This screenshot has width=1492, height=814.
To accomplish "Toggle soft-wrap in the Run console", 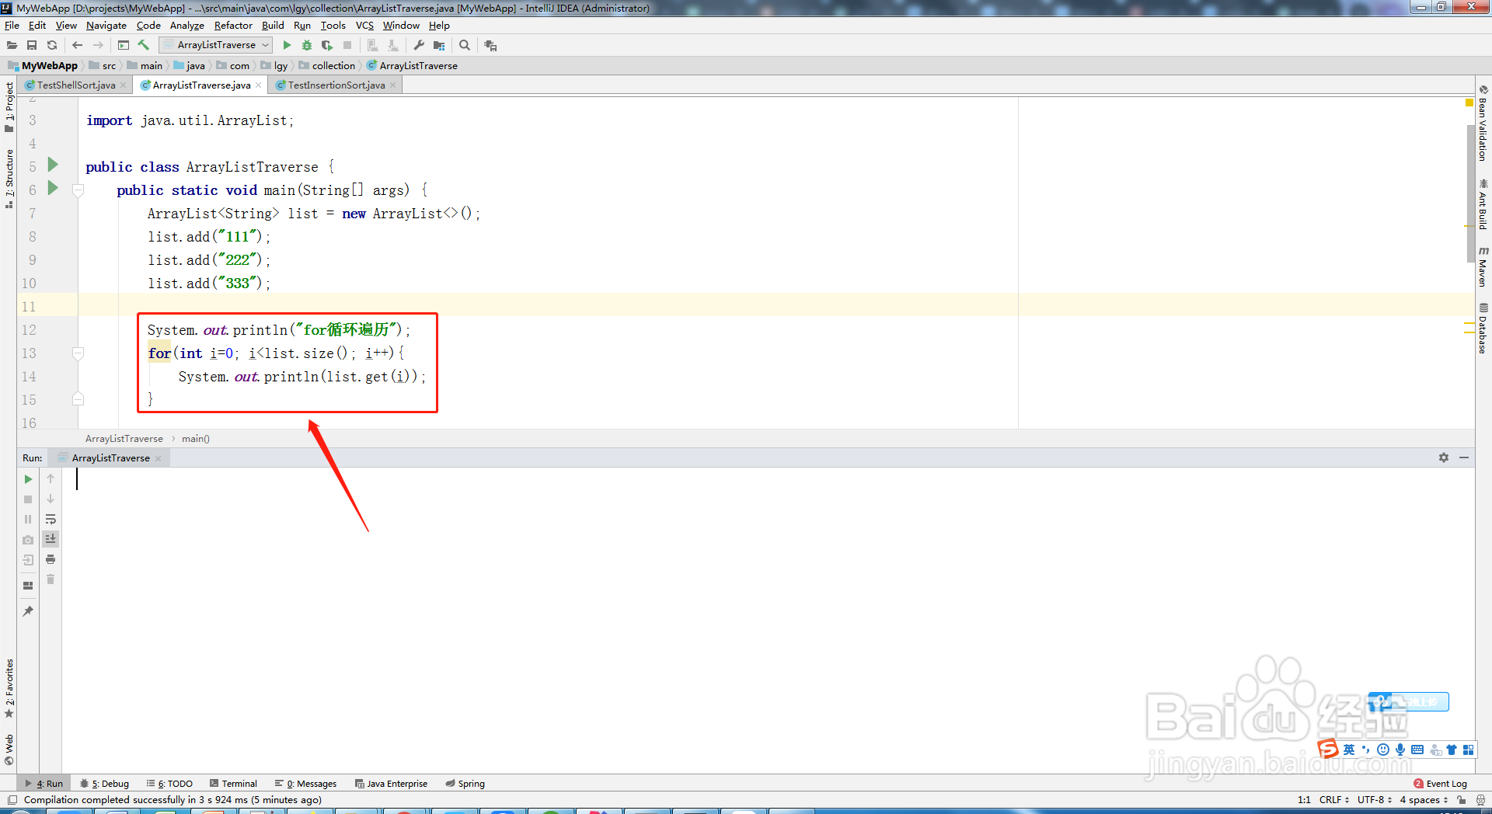I will tap(51, 519).
